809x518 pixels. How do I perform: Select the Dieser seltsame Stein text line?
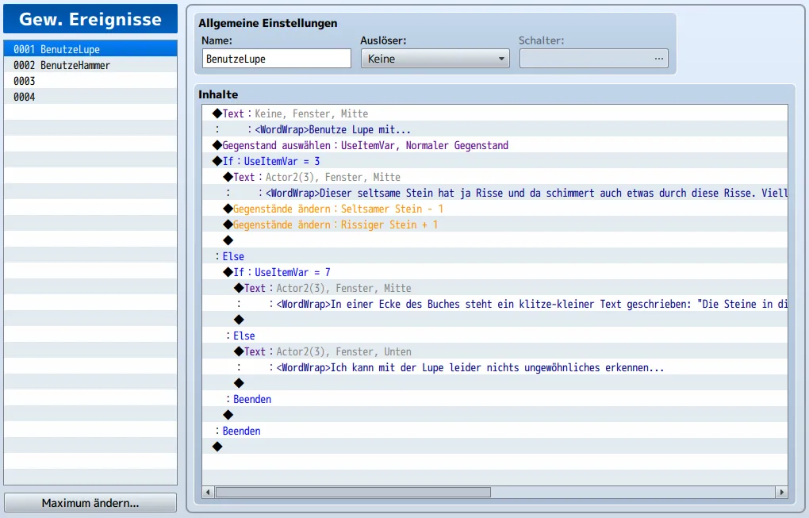pyautogui.click(x=495, y=193)
